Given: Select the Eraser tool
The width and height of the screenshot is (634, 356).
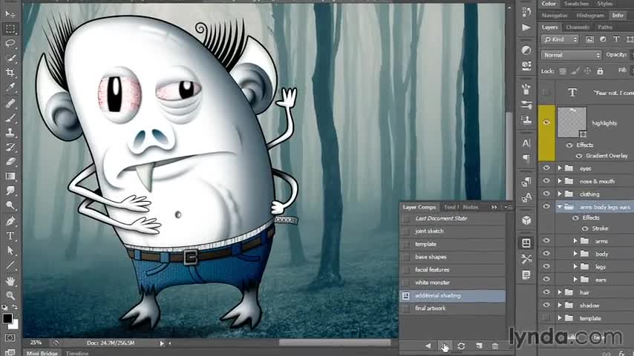Looking at the screenshot, I should (x=10, y=162).
